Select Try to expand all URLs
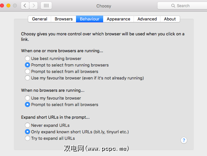The height and width of the screenshot is (156, 207). coord(27,138)
